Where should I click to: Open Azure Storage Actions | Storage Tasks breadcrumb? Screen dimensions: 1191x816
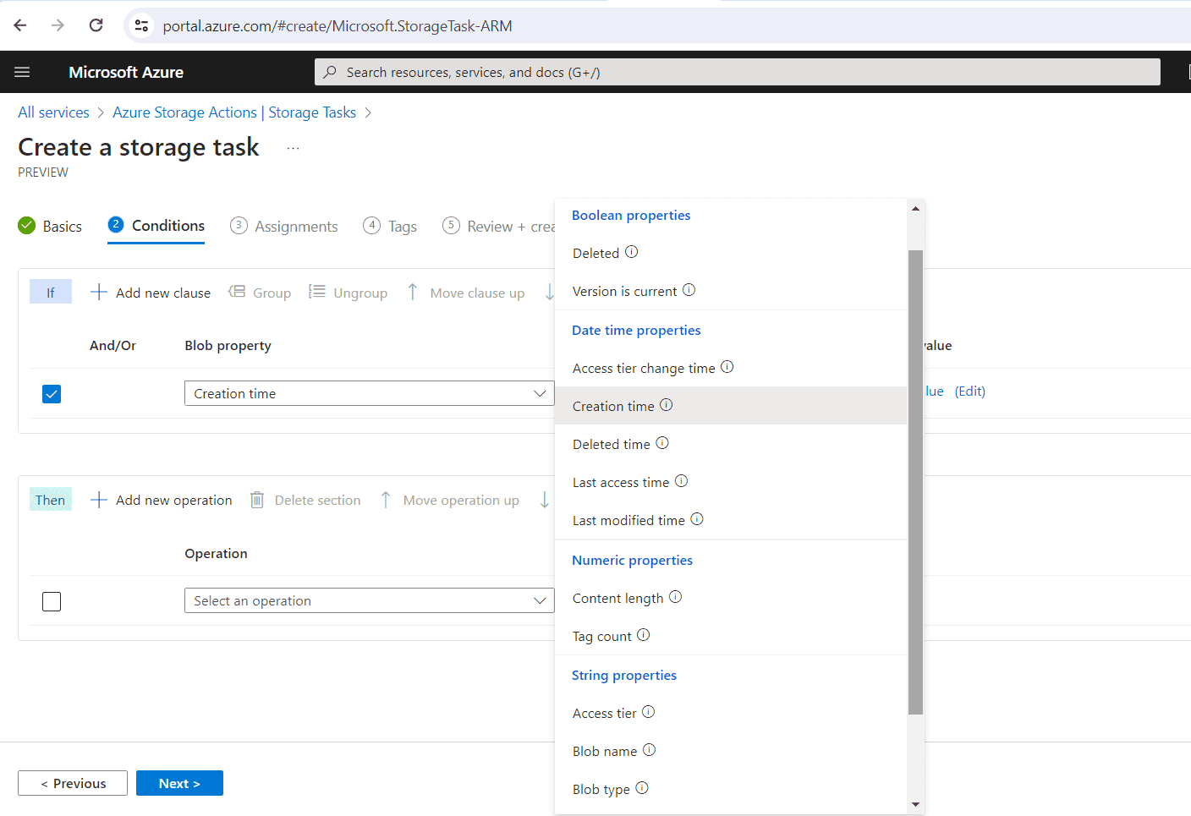[234, 112]
